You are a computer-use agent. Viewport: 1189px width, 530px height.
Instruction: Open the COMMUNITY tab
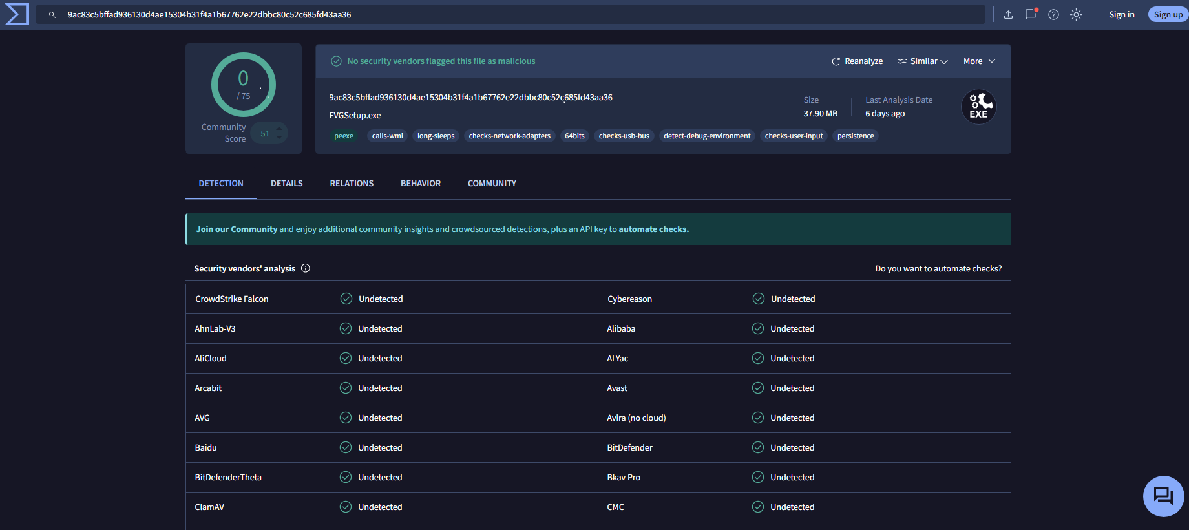click(x=492, y=184)
